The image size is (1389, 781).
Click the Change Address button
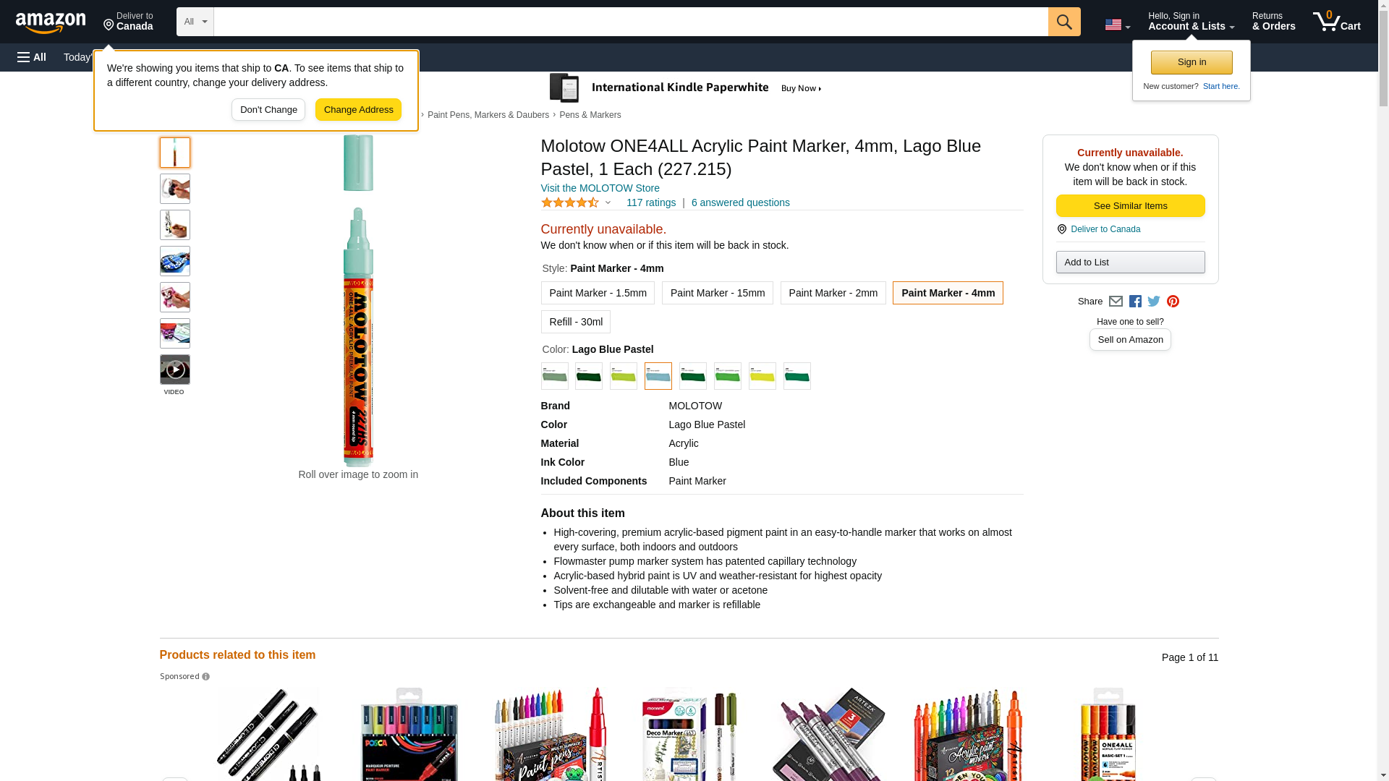[358, 110]
